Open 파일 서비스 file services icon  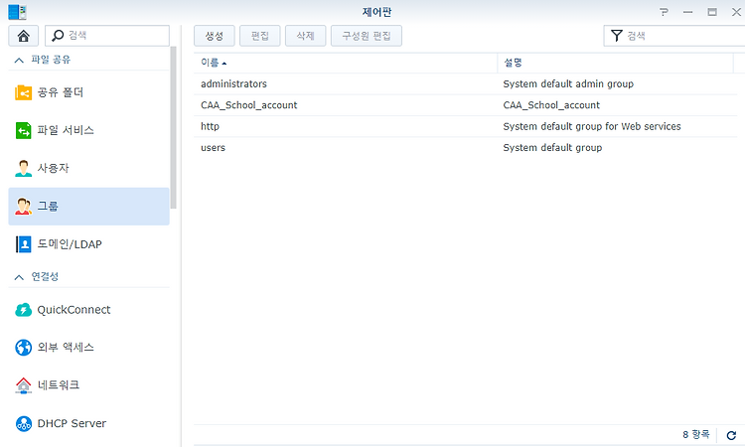click(x=23, y=130)
